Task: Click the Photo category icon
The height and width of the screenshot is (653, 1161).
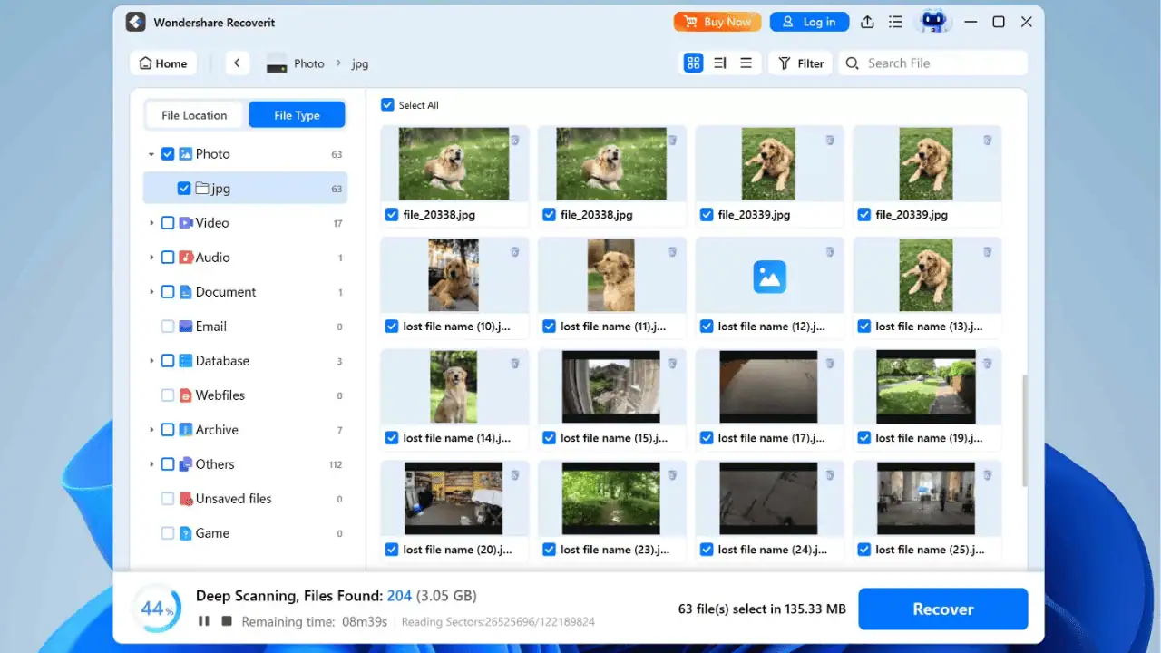Action: [185, 154]
